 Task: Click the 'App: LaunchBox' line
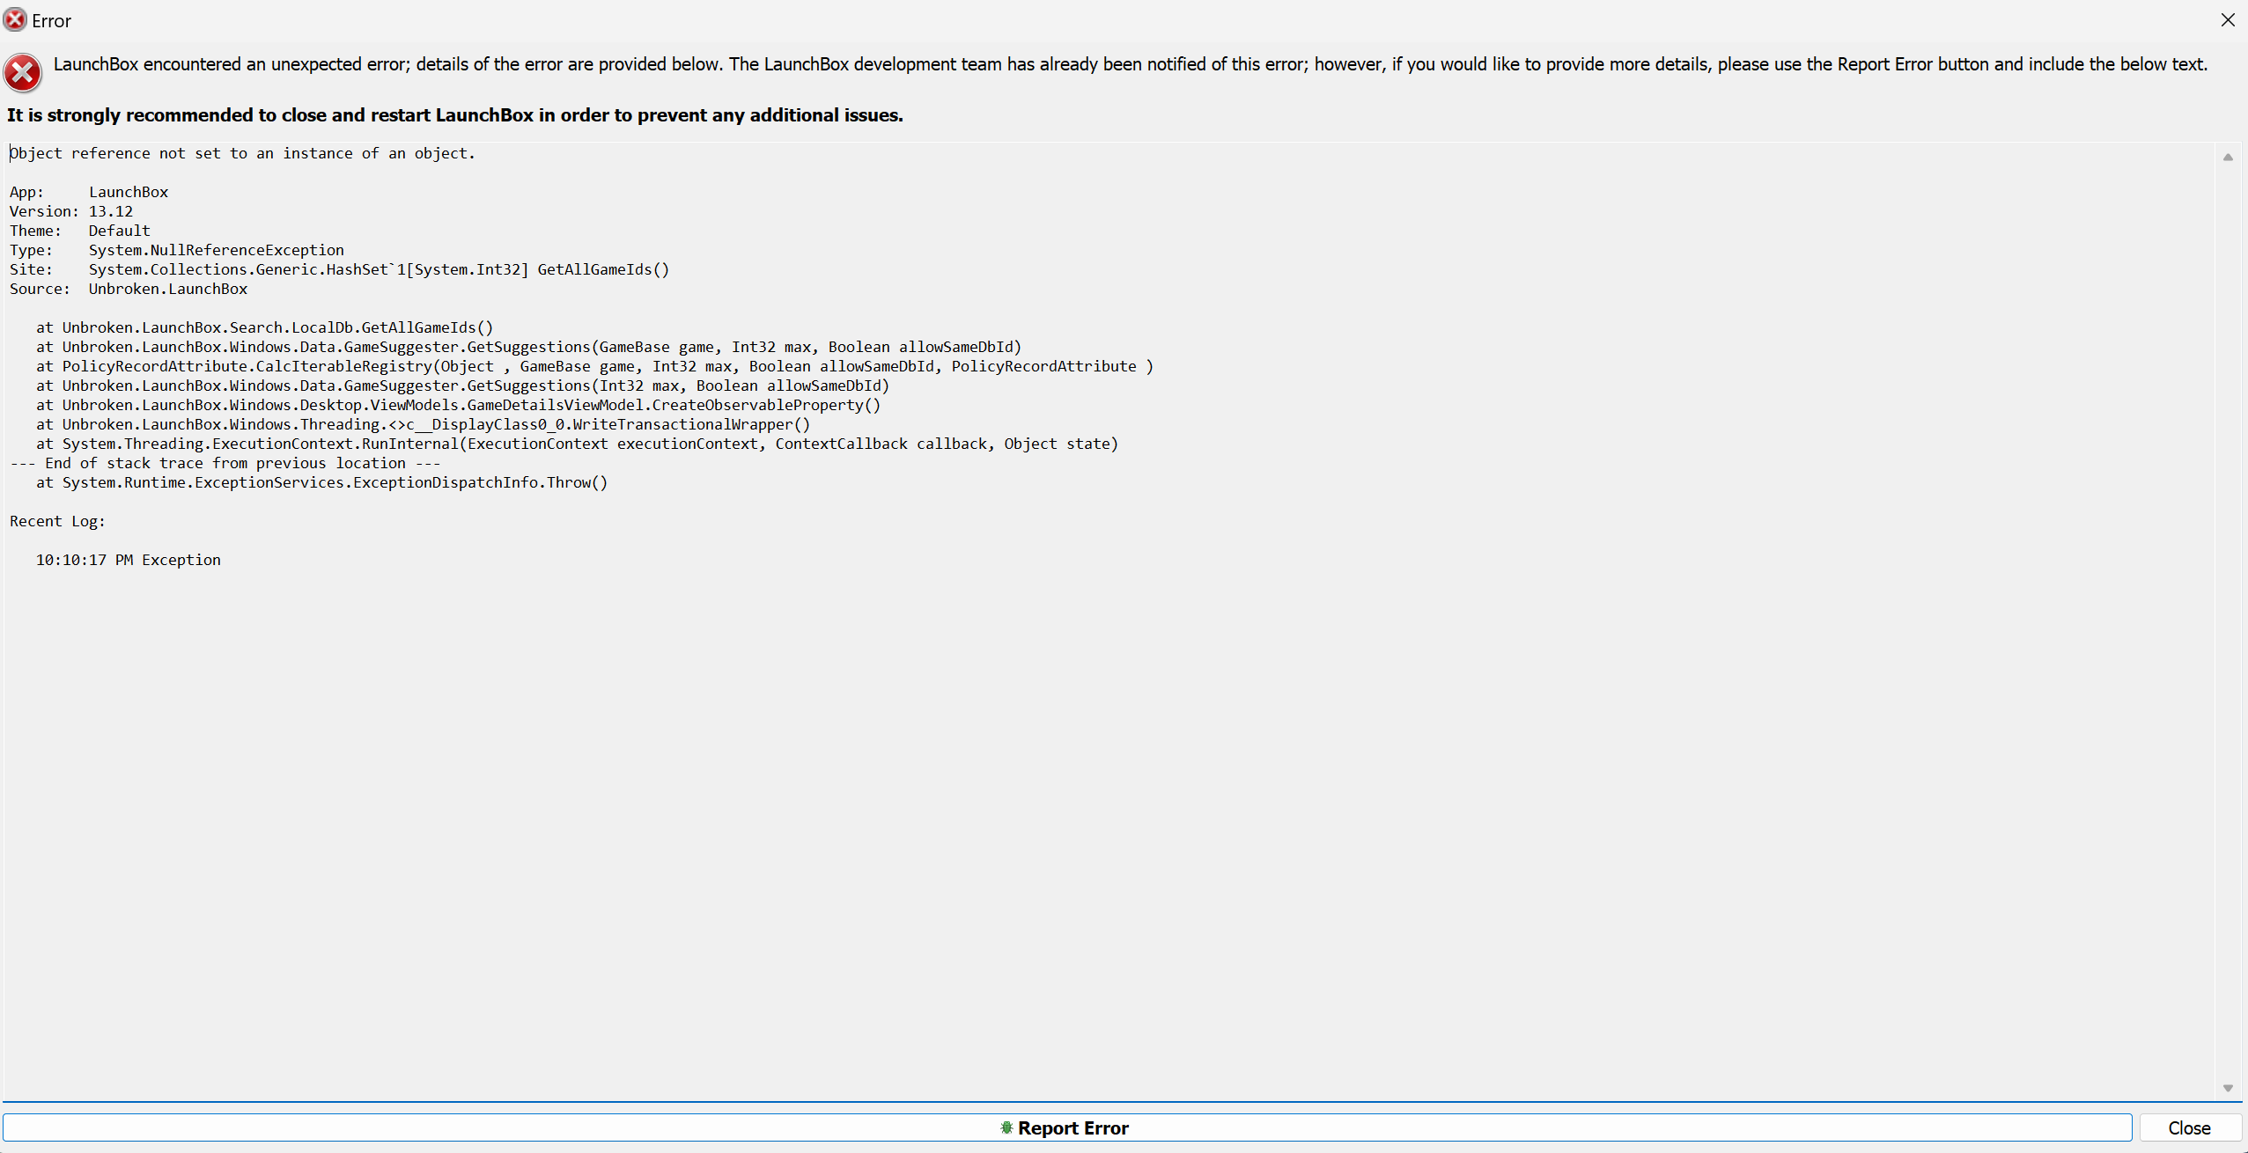(x=89, y=192)
